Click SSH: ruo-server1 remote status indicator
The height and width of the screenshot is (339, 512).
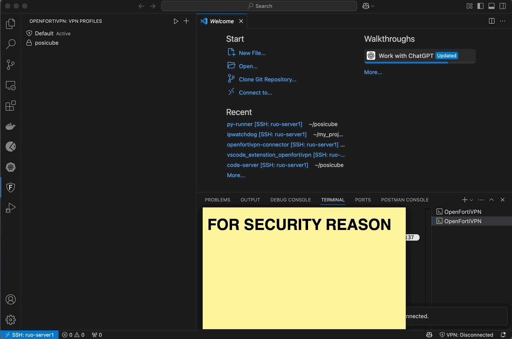pyautogui.click(x=29, y=335)
